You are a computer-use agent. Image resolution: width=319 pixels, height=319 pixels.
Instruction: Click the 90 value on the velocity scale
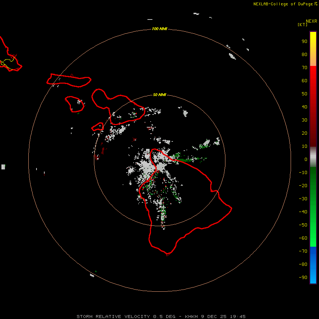pyautogui.click(x=304, y=41)
